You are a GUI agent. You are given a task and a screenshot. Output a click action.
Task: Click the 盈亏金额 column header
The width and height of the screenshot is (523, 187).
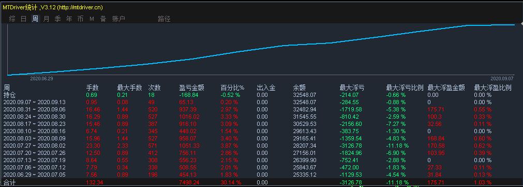point(192,88)
